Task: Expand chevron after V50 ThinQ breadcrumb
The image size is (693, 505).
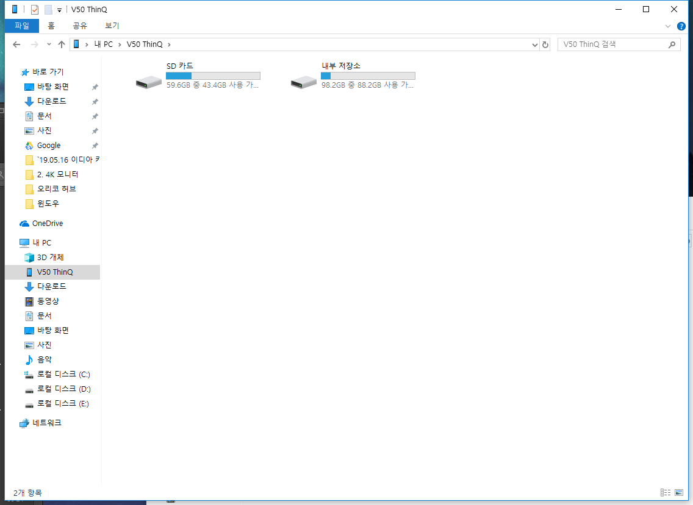Action: [x=169, y=44]
